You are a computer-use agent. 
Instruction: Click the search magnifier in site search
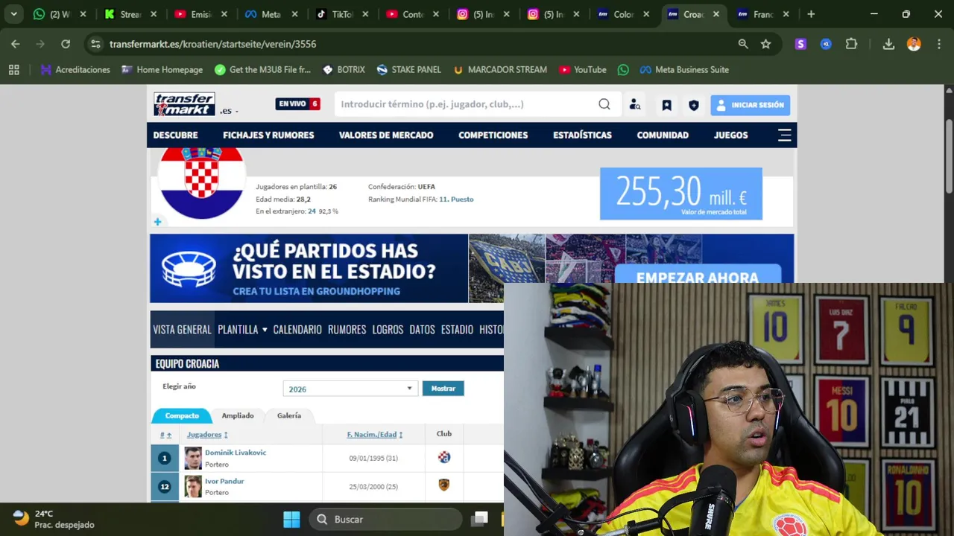tap(604, 104)
